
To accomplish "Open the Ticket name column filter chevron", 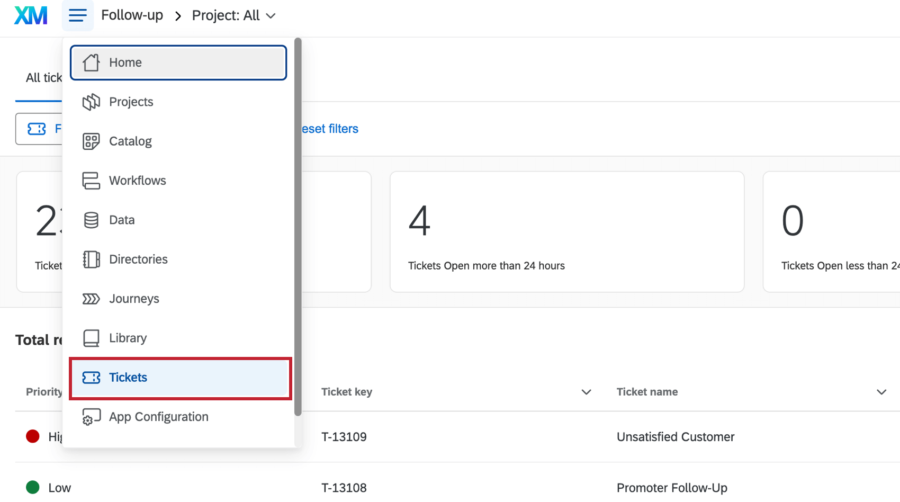I will click(x=881, y=392).
